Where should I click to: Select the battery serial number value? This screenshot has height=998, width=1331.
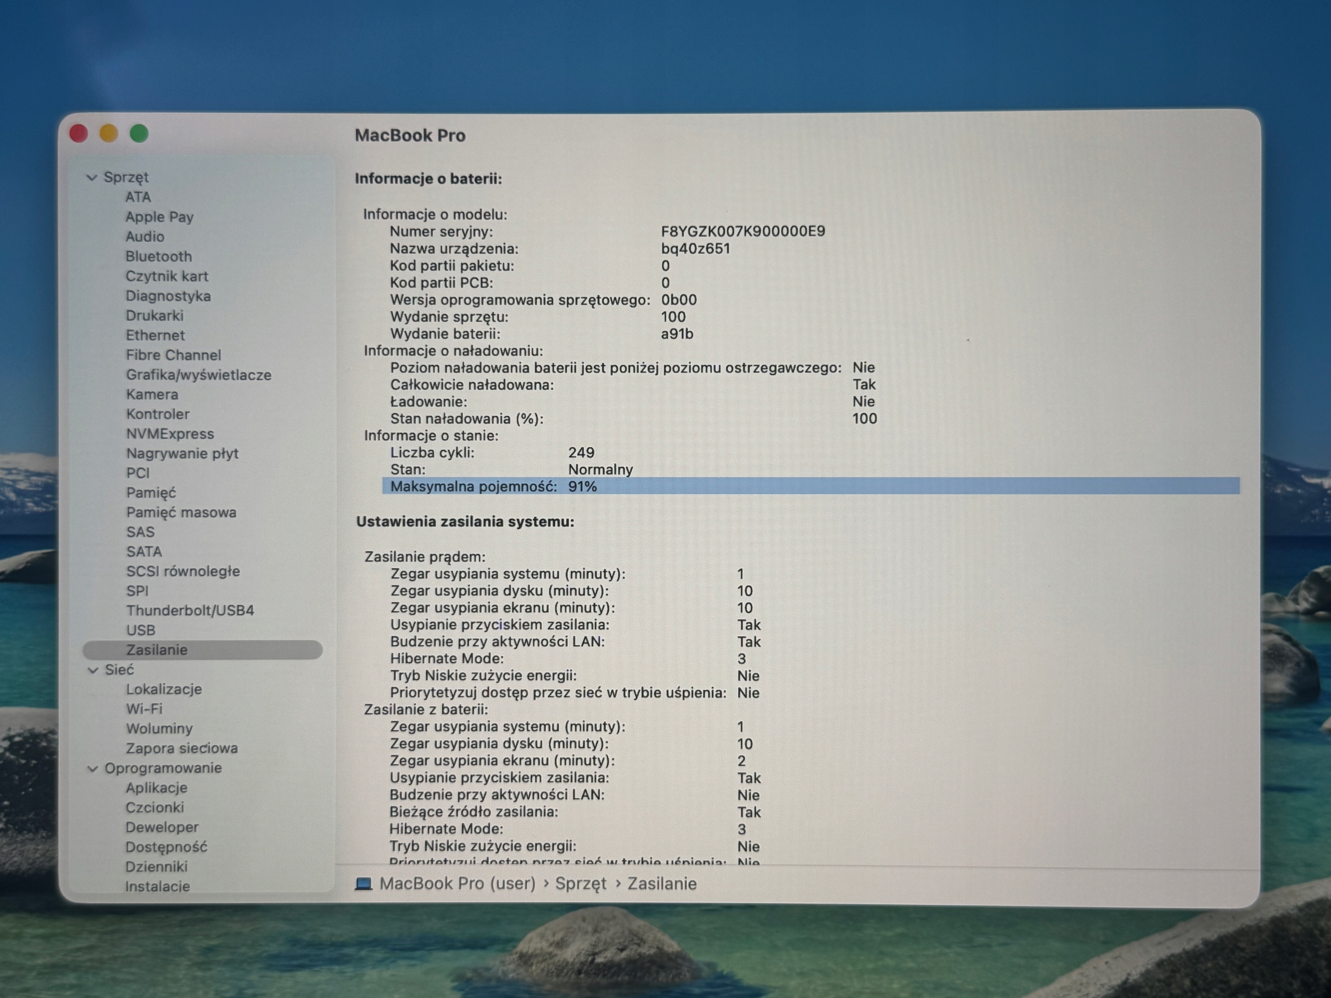743,232
